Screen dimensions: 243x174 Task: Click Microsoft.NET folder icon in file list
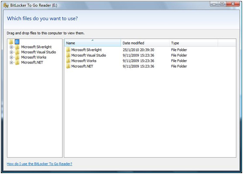pyautogui.click(x=68, y=66)
